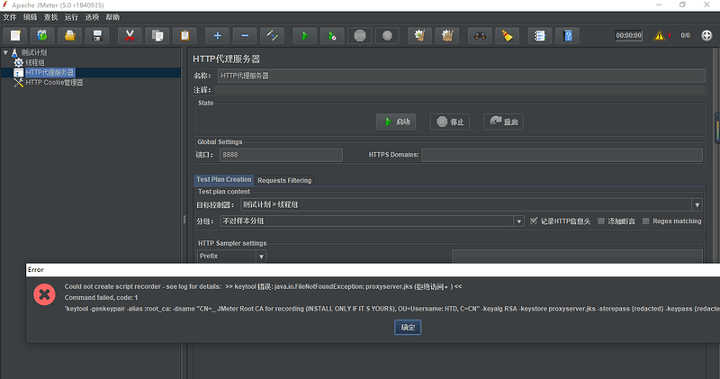
Task: Cut selection using the scissors icon
Action: click(130, 35)
